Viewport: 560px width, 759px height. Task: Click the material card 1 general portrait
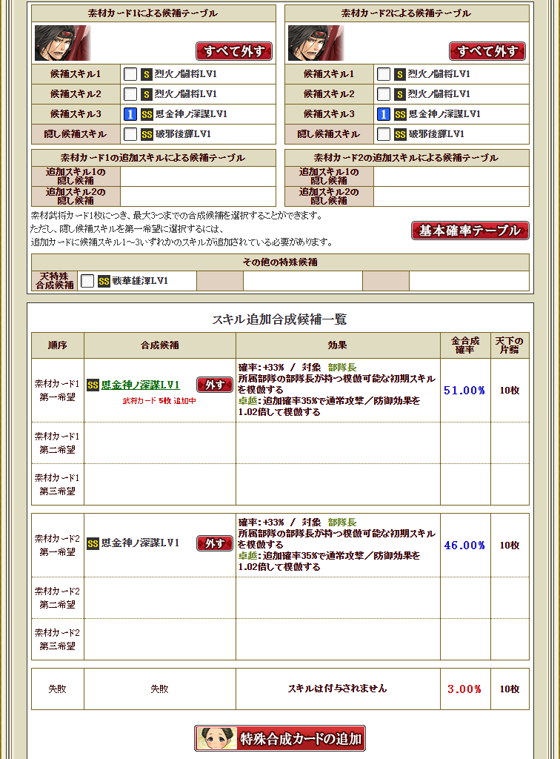click(62, 43)
